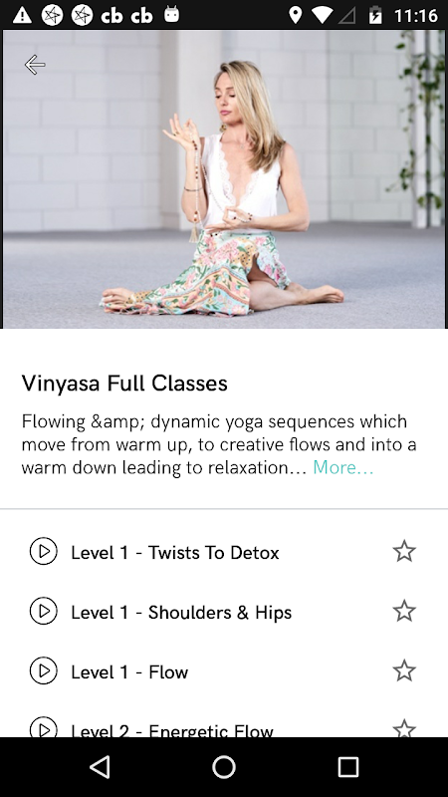Tap the battery charging status icon

374,15
